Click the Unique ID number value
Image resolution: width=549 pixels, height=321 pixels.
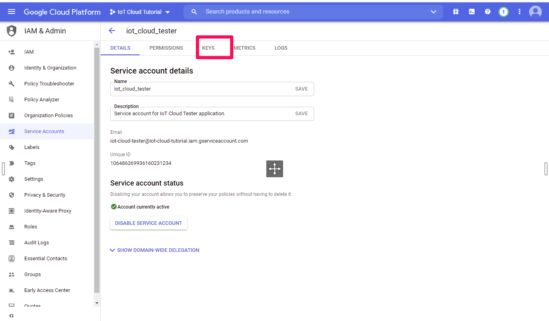[x=141, y=163]
